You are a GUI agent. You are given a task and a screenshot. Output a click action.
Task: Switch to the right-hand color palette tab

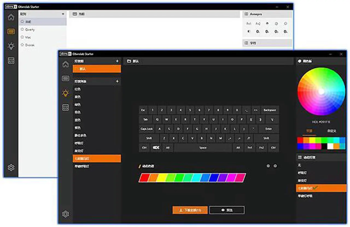tap(332, 131)
